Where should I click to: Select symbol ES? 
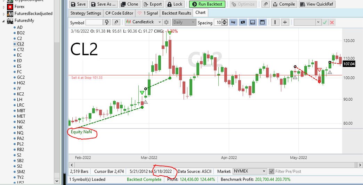coord(19,66)
